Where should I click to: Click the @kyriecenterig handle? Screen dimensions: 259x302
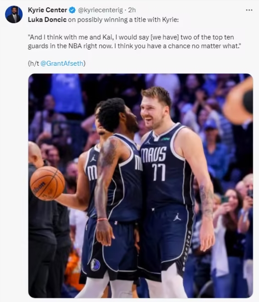[100, 10]
